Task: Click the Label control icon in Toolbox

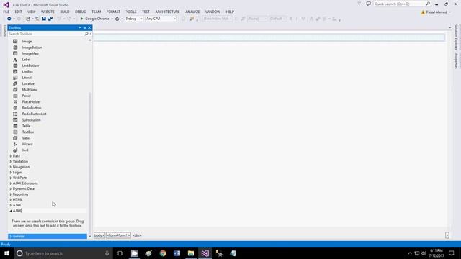Action: coord(15,60)
